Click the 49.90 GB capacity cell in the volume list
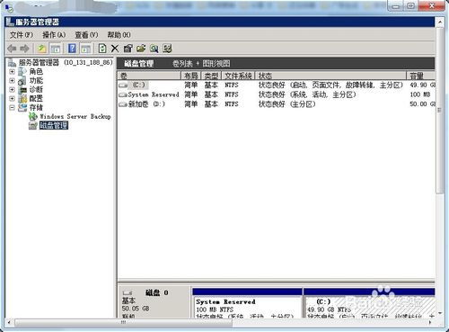Screen dimensions: 449x332 coord(422,85)
